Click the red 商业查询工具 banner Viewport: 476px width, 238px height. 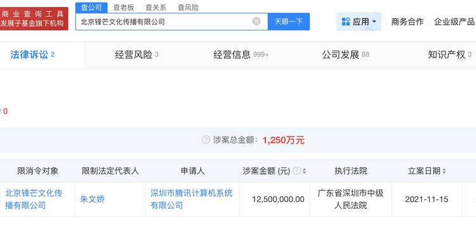34,18
